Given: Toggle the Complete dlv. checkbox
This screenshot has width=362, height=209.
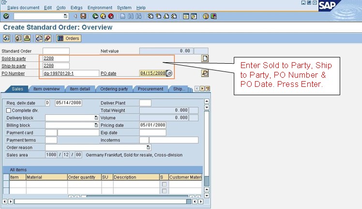Looking at the screenshot, I should click(9, 111).
